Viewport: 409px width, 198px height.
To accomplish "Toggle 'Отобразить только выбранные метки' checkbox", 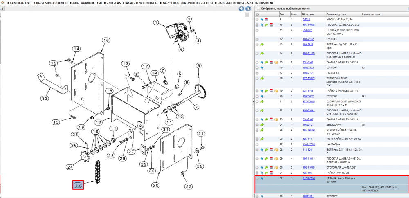I will pyautogui.click(x=258, y=9).
